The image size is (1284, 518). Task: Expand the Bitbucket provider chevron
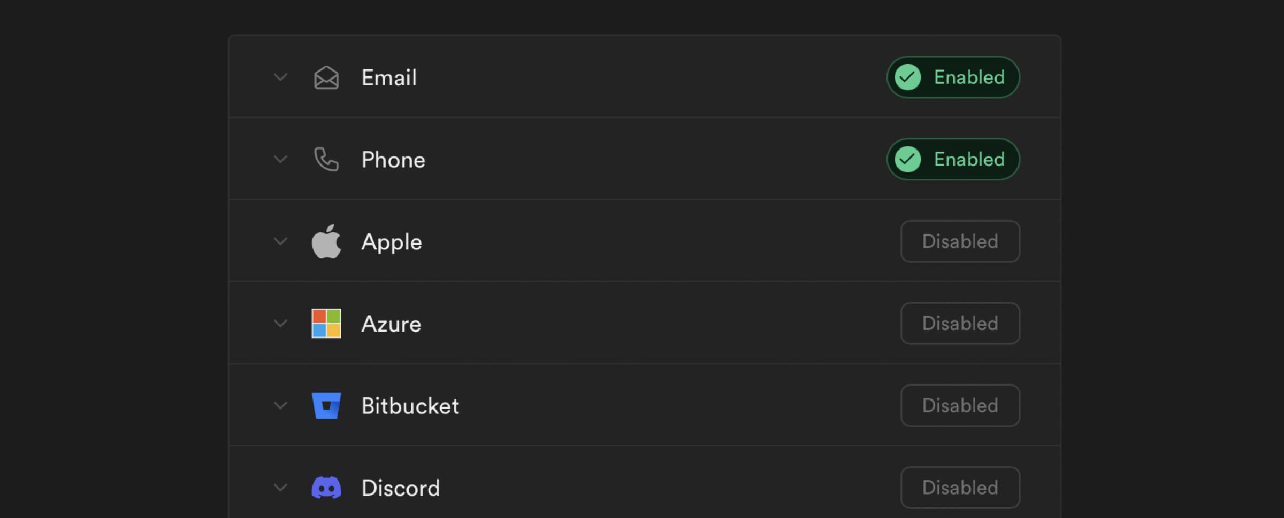point(280,405)
